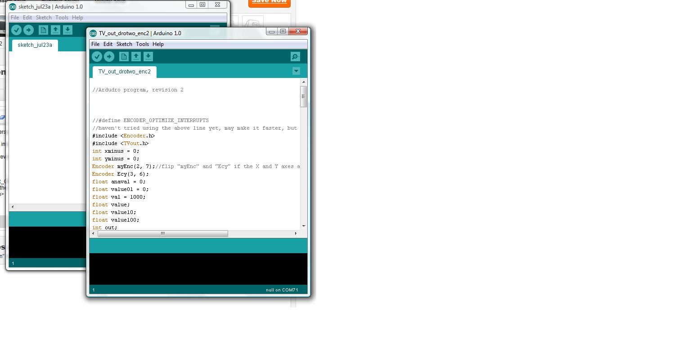
Task: Open Tools menu in sketch_jul23a window
Action: pos(62,18)
